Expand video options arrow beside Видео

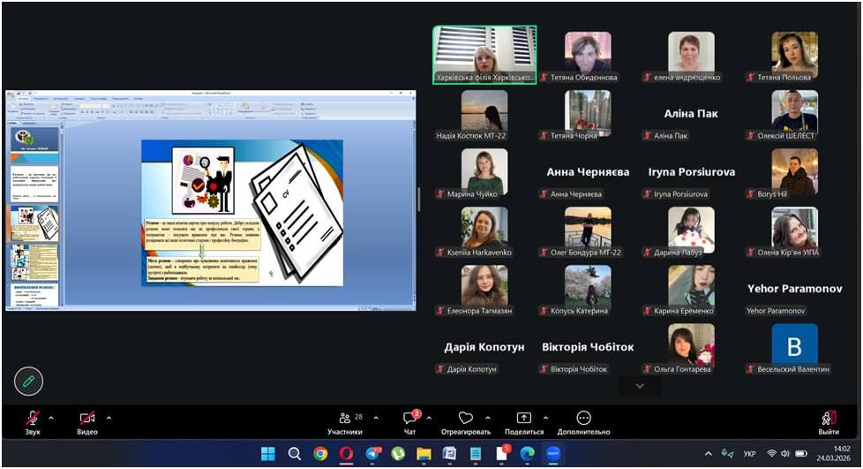109,417
